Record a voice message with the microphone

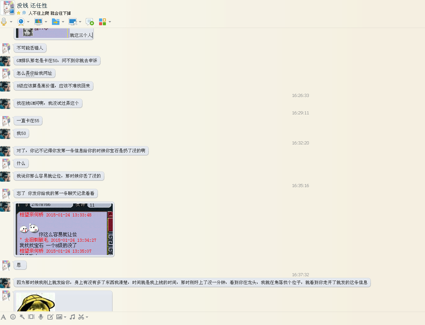[41, 317]
